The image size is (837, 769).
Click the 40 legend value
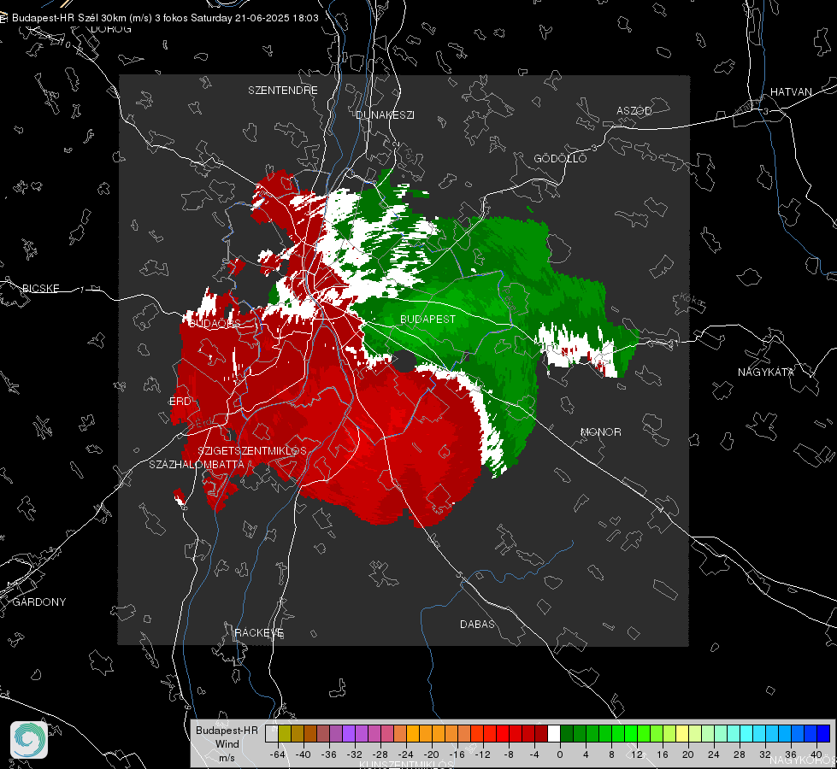coord(816,754)
